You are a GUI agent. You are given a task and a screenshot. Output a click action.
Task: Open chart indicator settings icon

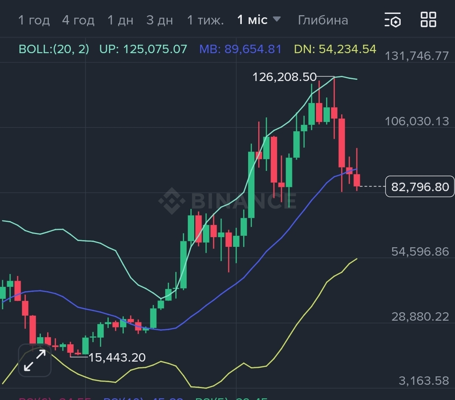(393, 20)
